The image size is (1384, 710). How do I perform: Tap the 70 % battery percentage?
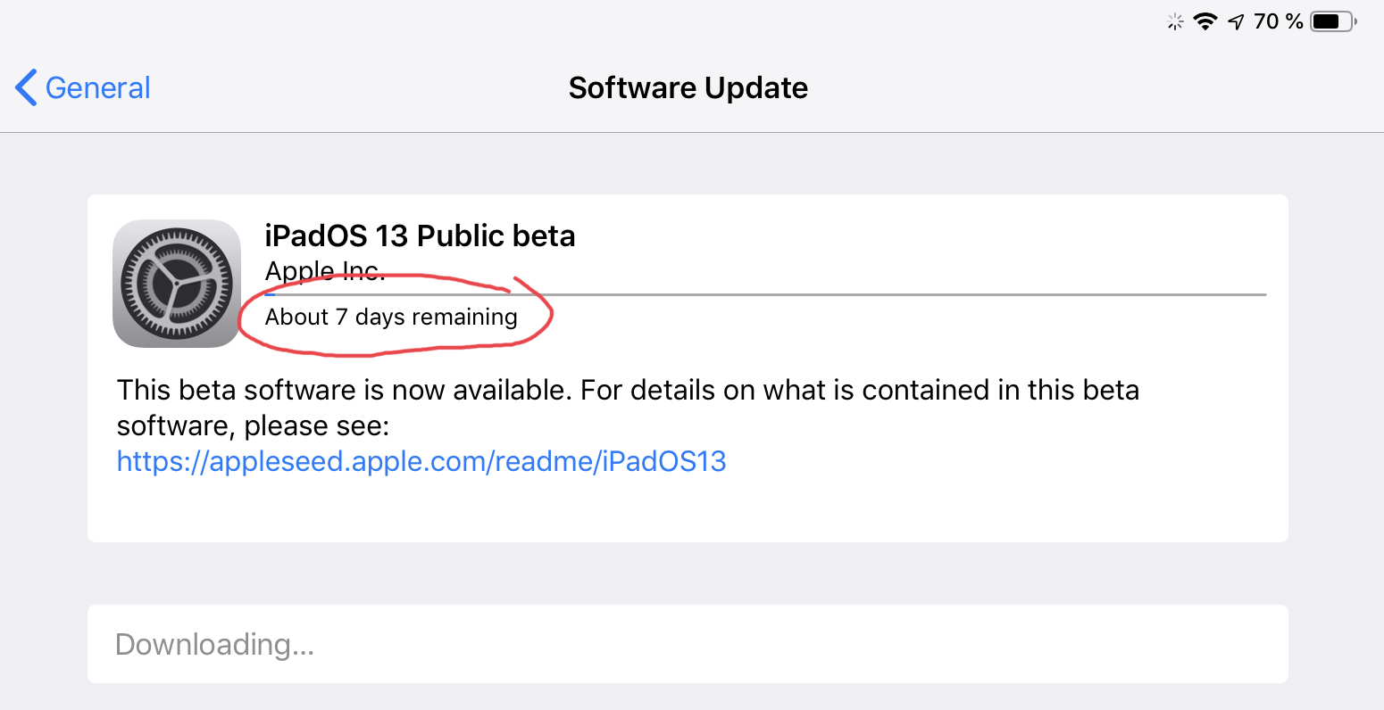click(1278, 21)
